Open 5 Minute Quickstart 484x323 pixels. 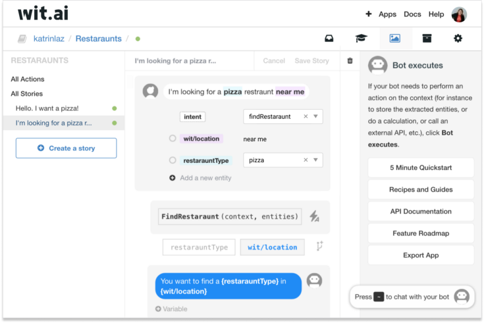(x=421, y=167)
